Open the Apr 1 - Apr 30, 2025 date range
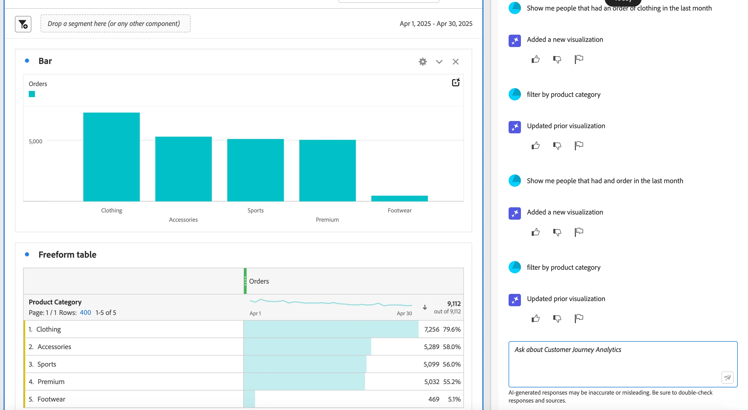Image resolution: width=748 pixels, height=410 pixels. [436, 24]
